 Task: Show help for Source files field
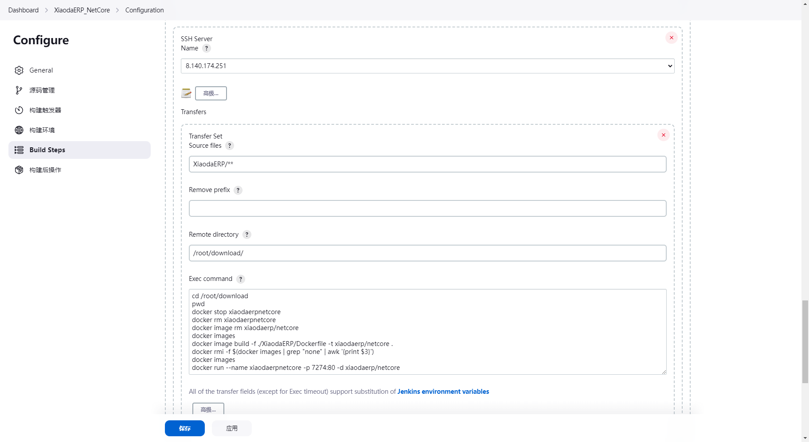230,146
